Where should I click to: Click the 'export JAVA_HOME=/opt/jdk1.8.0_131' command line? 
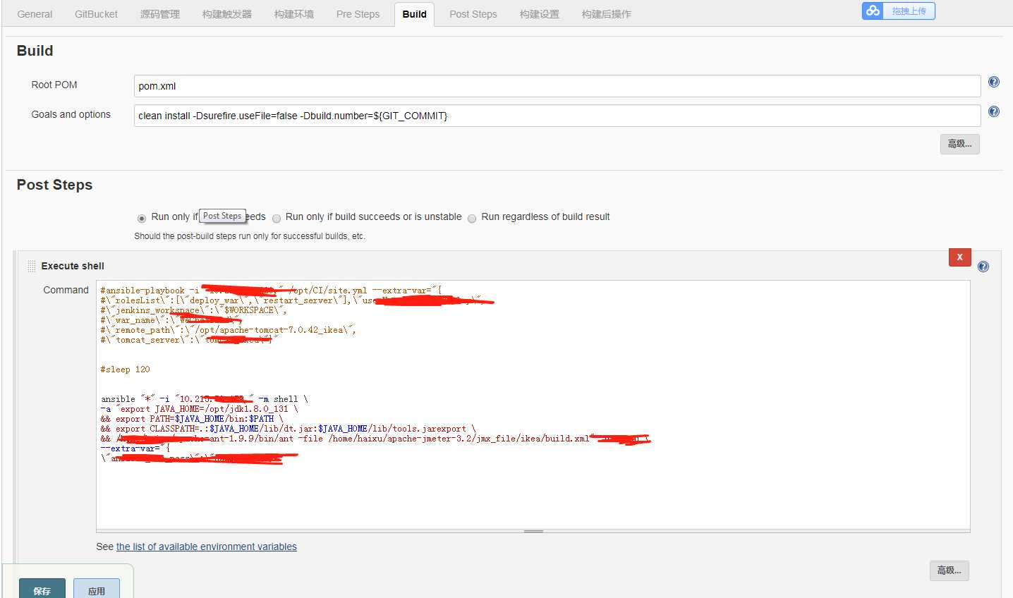199,409
